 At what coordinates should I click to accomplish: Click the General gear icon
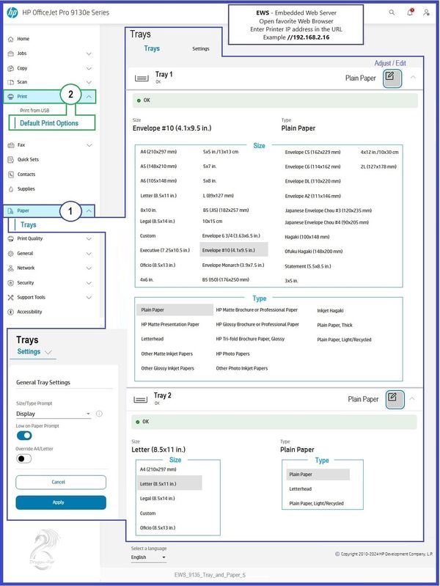[x=10, y=253]
